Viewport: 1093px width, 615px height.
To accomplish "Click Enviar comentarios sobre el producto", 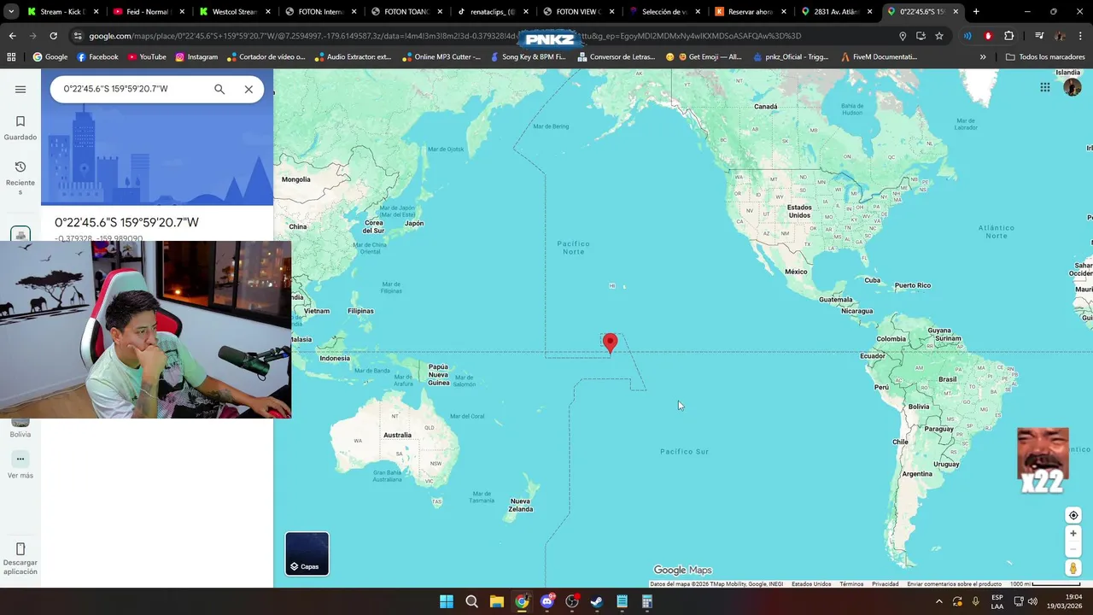I will pos(954,584).
